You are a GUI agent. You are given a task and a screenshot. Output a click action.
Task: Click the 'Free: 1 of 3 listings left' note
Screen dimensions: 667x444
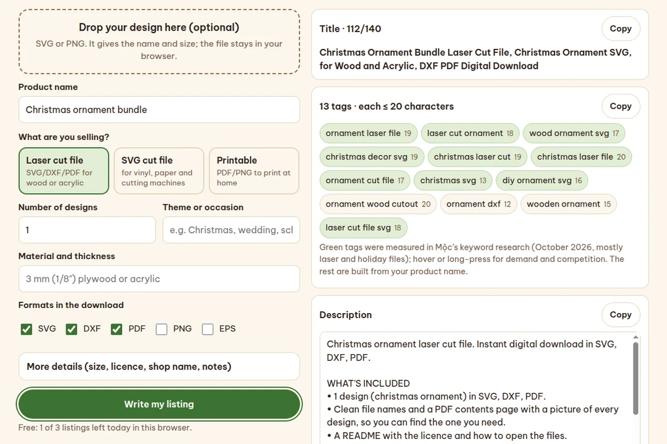pyautogui.click(x=104, y=428)
